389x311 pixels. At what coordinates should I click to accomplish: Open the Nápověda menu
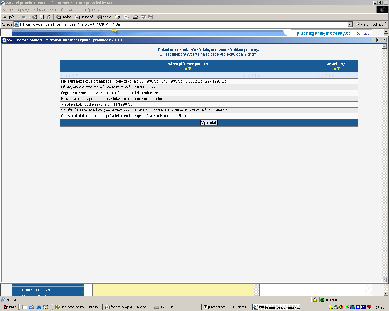(x=92, y=10)
